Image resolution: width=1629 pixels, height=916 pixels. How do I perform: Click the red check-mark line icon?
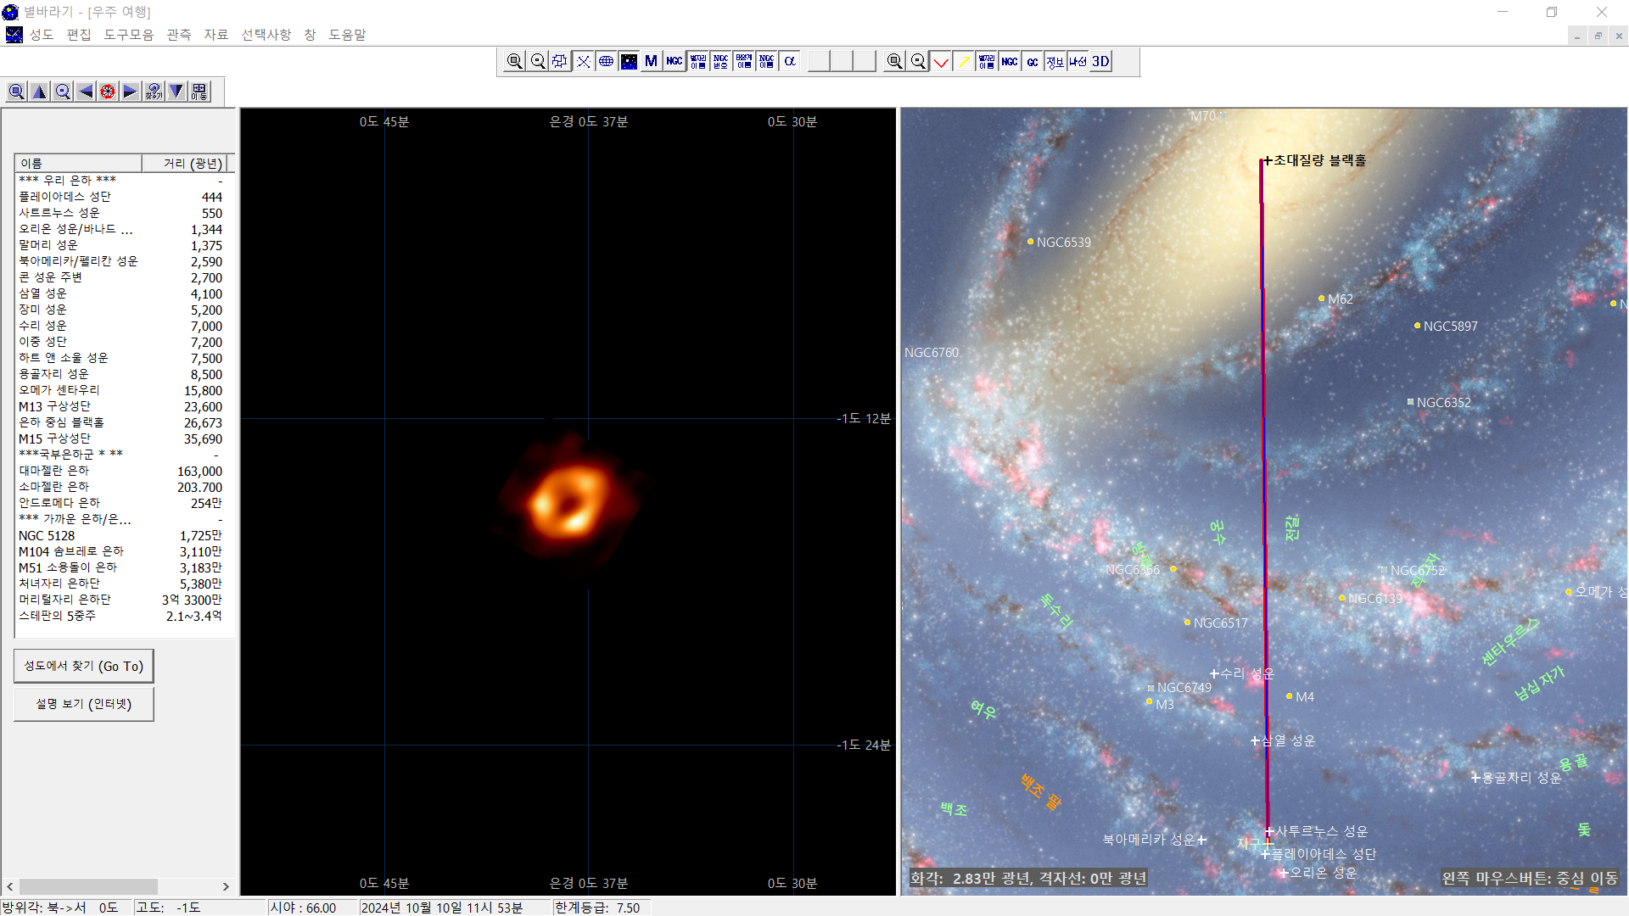point(941,61)
